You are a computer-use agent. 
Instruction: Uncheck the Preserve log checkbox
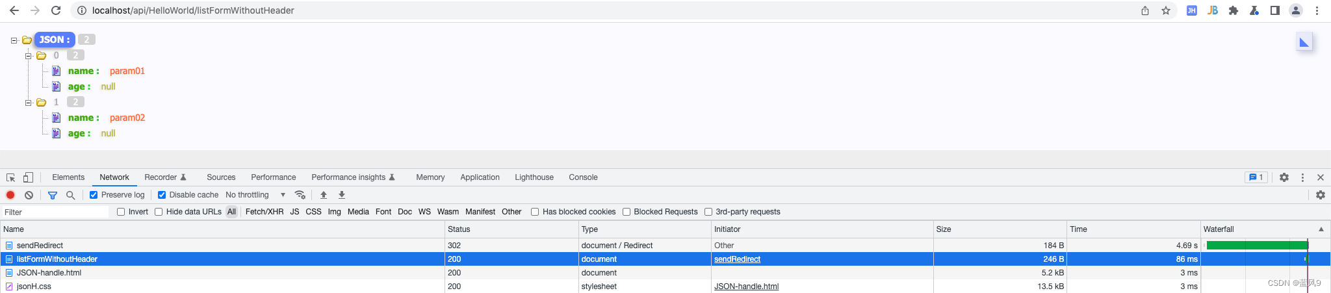click(94, 195)
